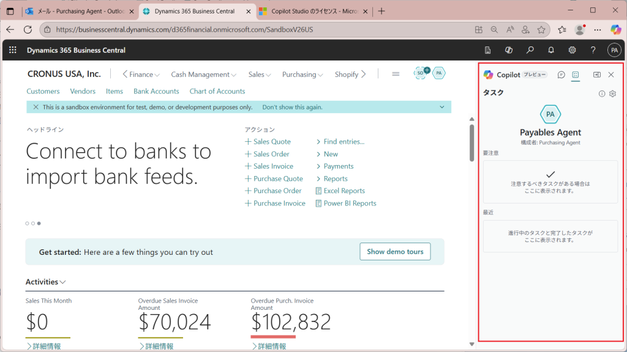
Task: Open browser profile avatar
Action: click(580, 29)
